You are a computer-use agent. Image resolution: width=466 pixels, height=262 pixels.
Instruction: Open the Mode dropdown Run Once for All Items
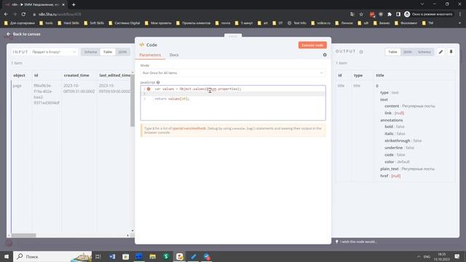point(233,73)
